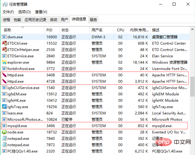Click the lsass.exe process icon
This screenshot has width=195, height=155.
pos(4,113)
